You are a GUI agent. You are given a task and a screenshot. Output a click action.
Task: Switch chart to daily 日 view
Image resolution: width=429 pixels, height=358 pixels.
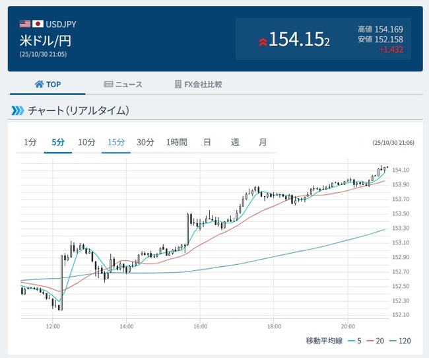tap(207, 142)
